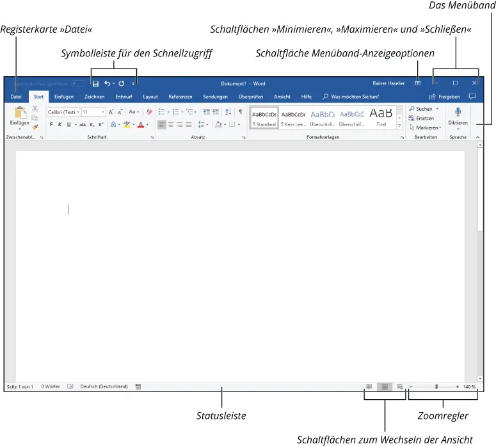Show paragraph marks with the pilcrow icon
This screenshot has height=446, width=496.
[x=241, y=111]
